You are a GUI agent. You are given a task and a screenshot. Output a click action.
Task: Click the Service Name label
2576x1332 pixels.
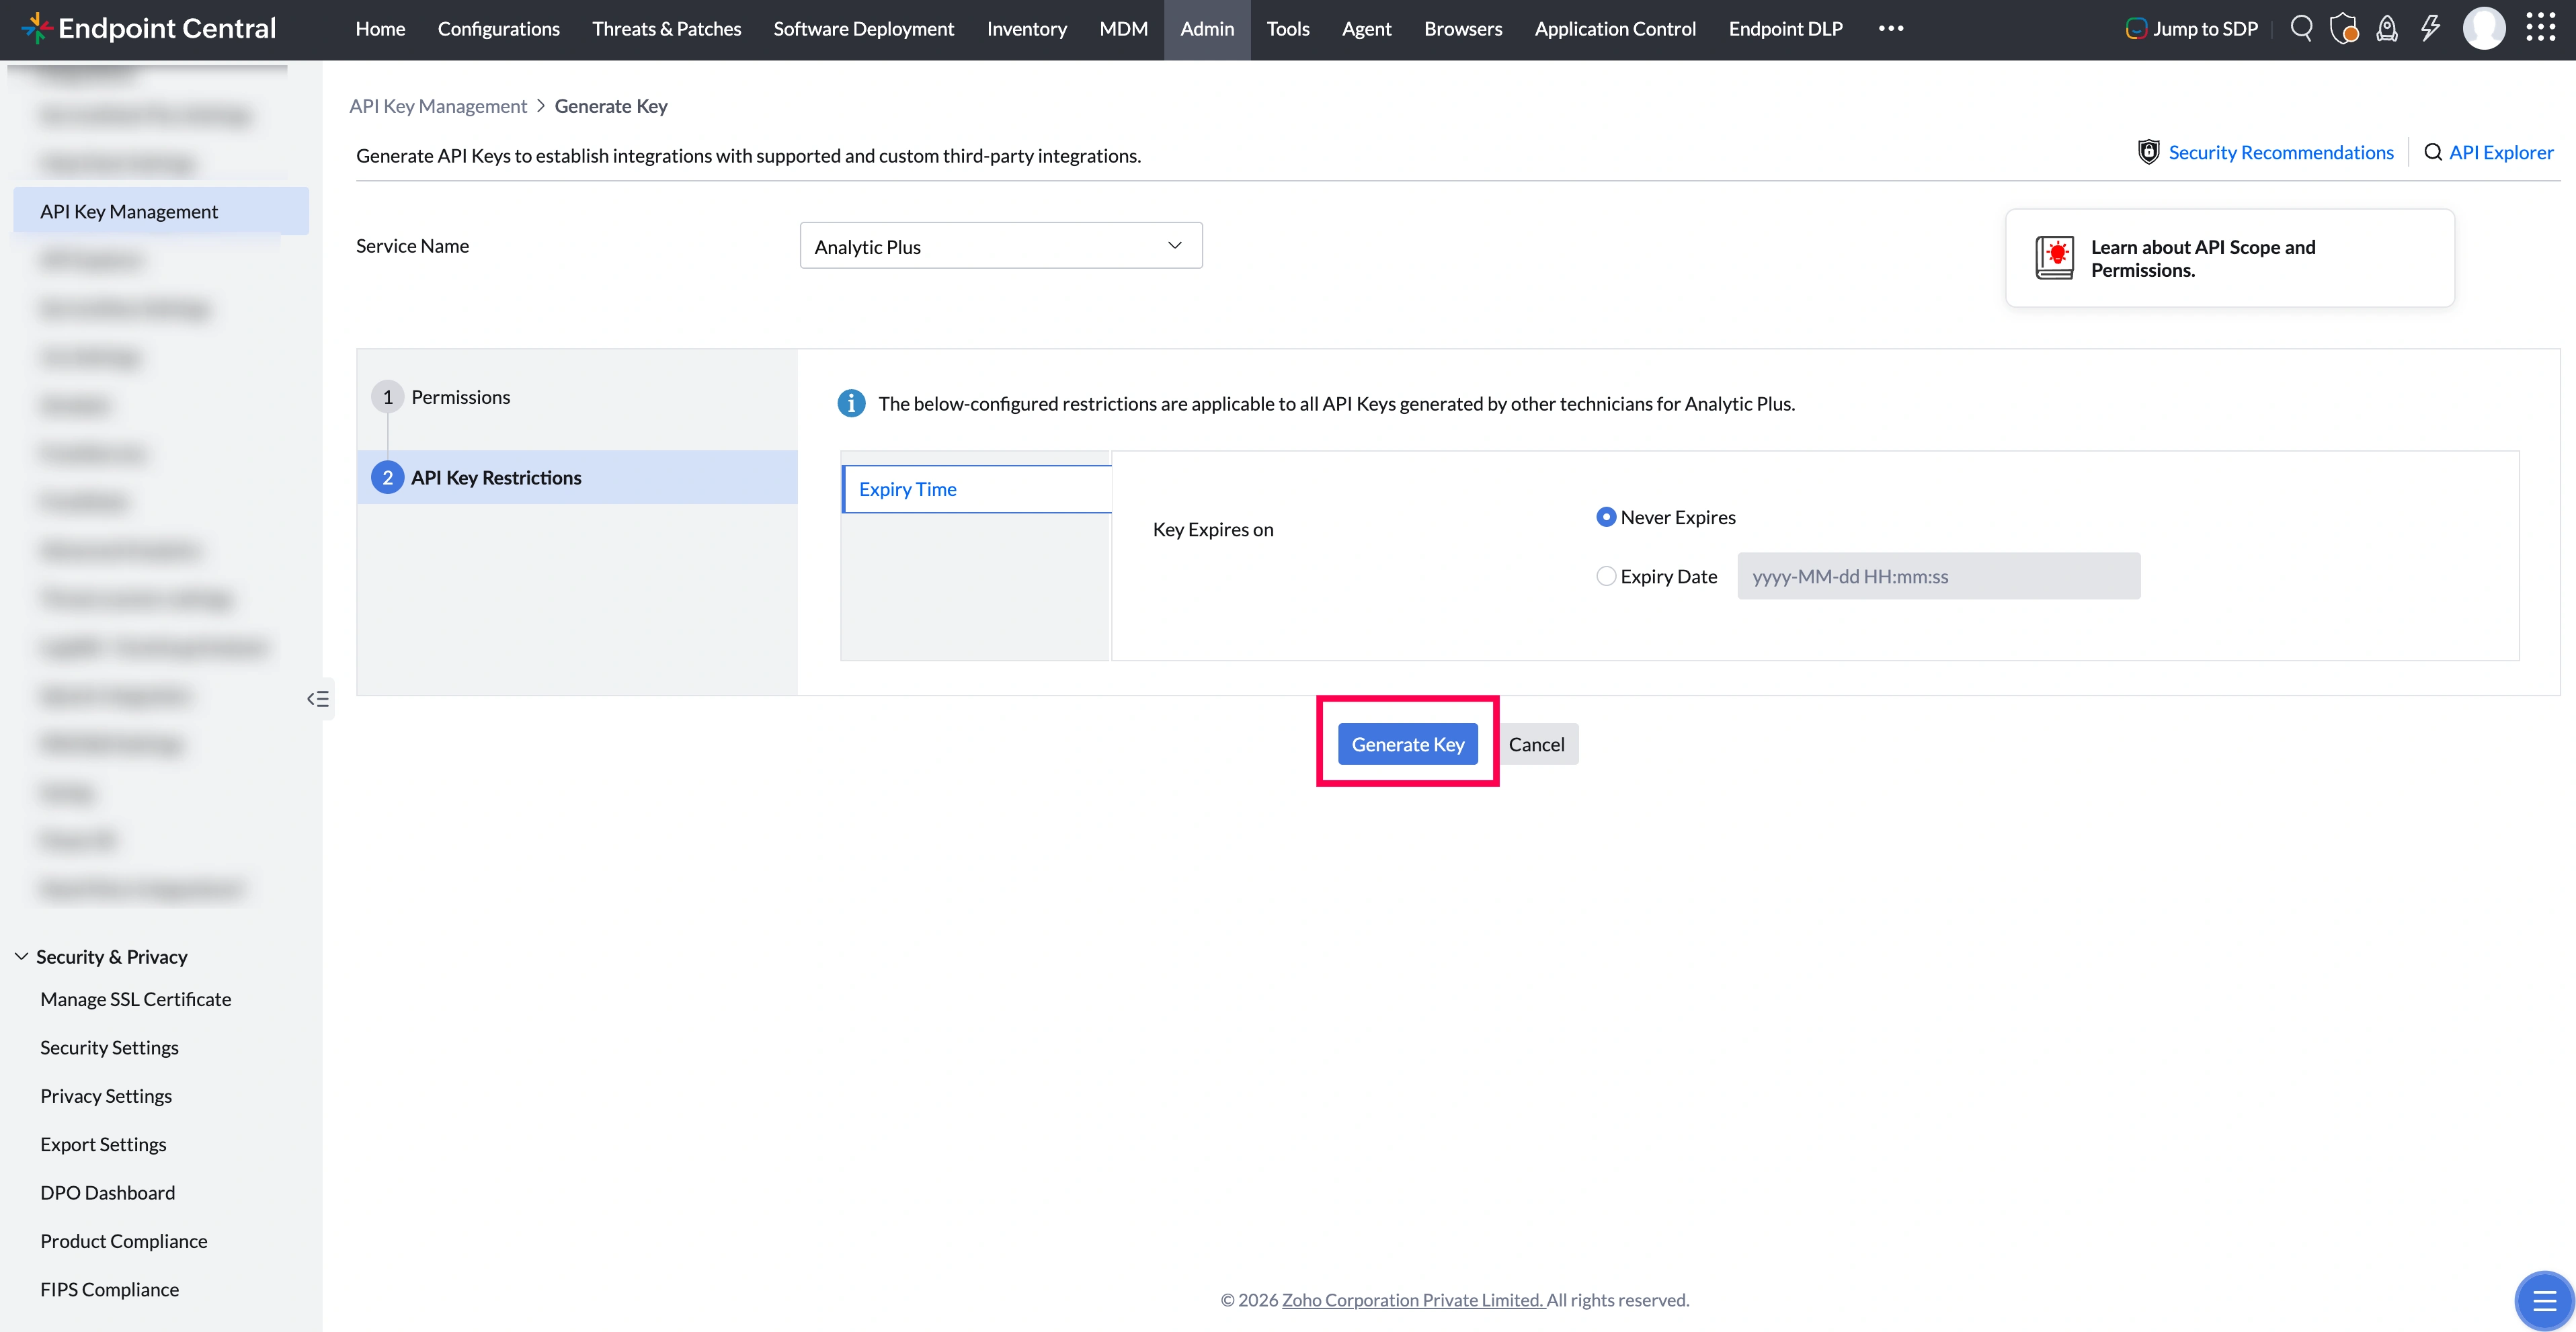pos(412,246)
